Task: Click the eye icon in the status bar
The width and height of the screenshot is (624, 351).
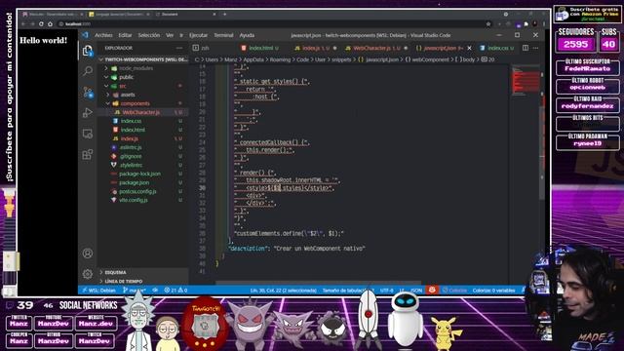Action: (x=155, y=291)
